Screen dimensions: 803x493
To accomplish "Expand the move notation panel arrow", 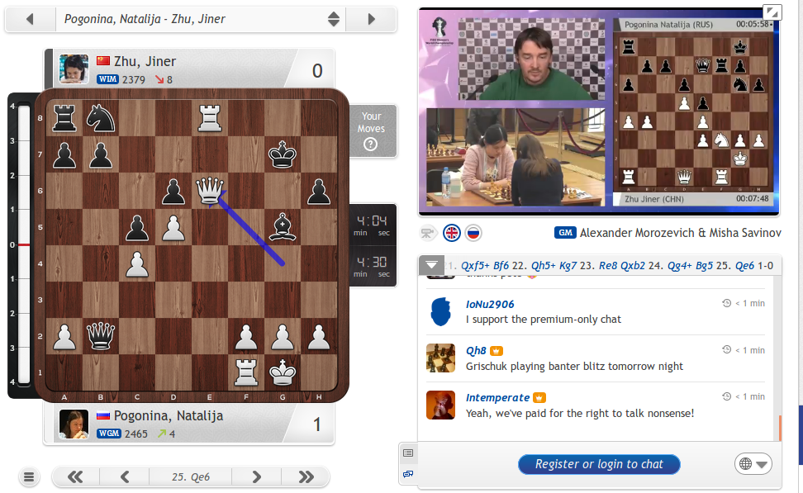I will point(431,266).
